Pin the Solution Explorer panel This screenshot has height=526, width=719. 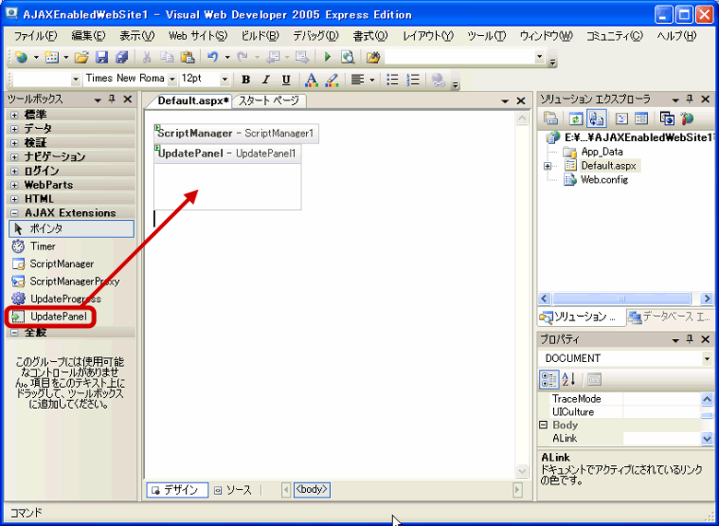(x=690, y=99)
